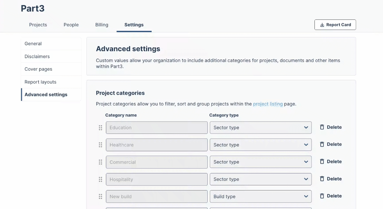
Task: Go to the Projects tab
Action: click(38, 25)
